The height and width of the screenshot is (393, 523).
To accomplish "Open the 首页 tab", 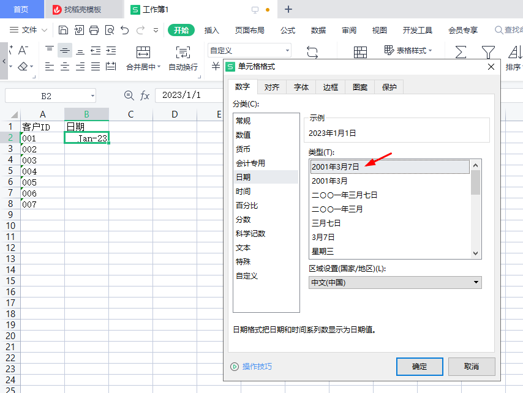I will point(21,9).
